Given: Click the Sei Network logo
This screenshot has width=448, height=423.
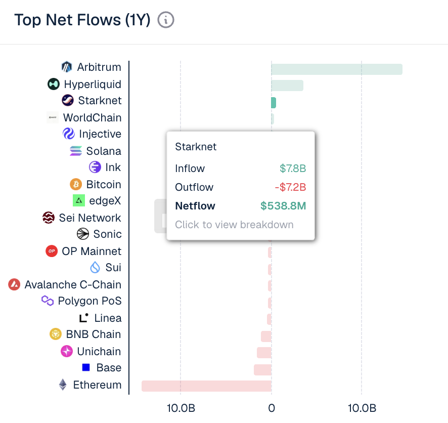Looking at the screenshot, I should (49, 218).
